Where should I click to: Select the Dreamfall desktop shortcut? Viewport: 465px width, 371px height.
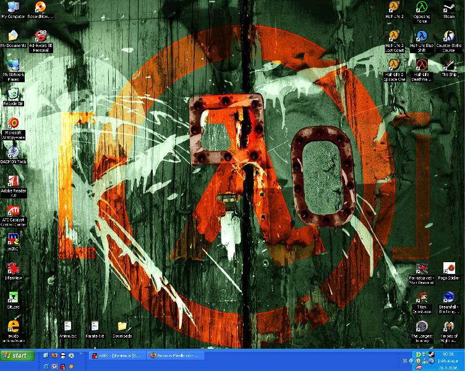[x=449, y=303]
